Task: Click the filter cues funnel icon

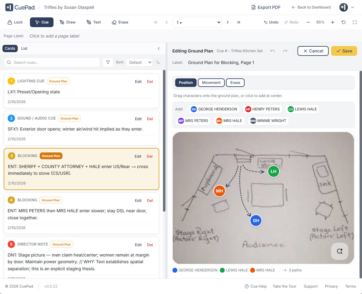Action: [108, 62]
